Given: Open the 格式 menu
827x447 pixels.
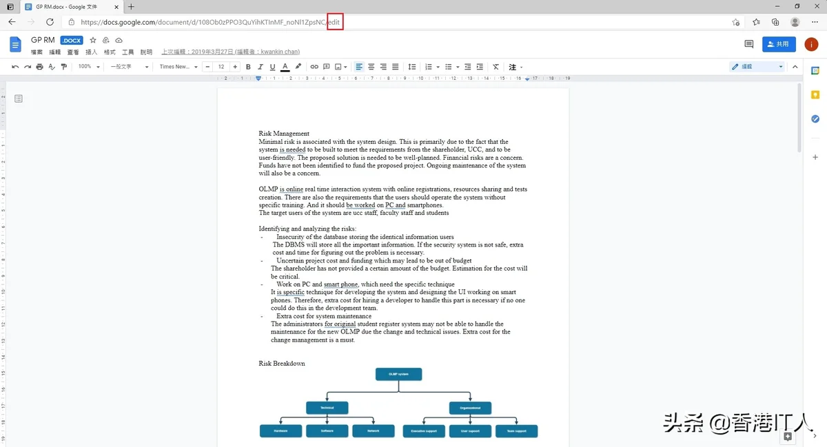Looking at the screenshot, I should (110, 52).
